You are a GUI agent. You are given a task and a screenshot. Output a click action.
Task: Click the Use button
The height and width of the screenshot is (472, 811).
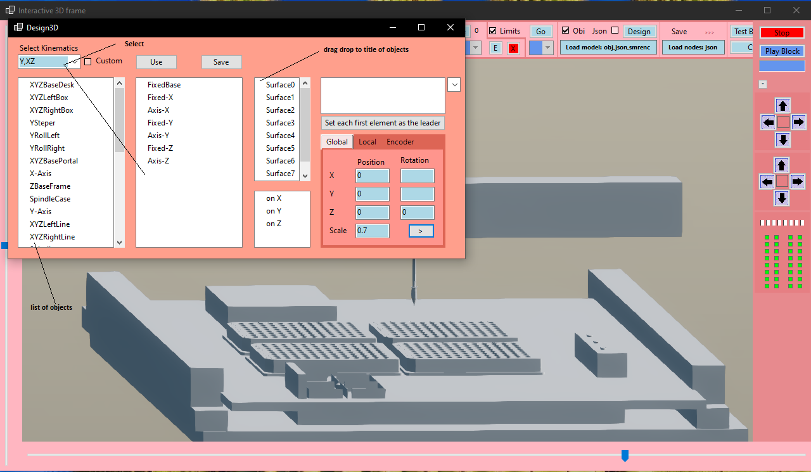pos(156,62)
